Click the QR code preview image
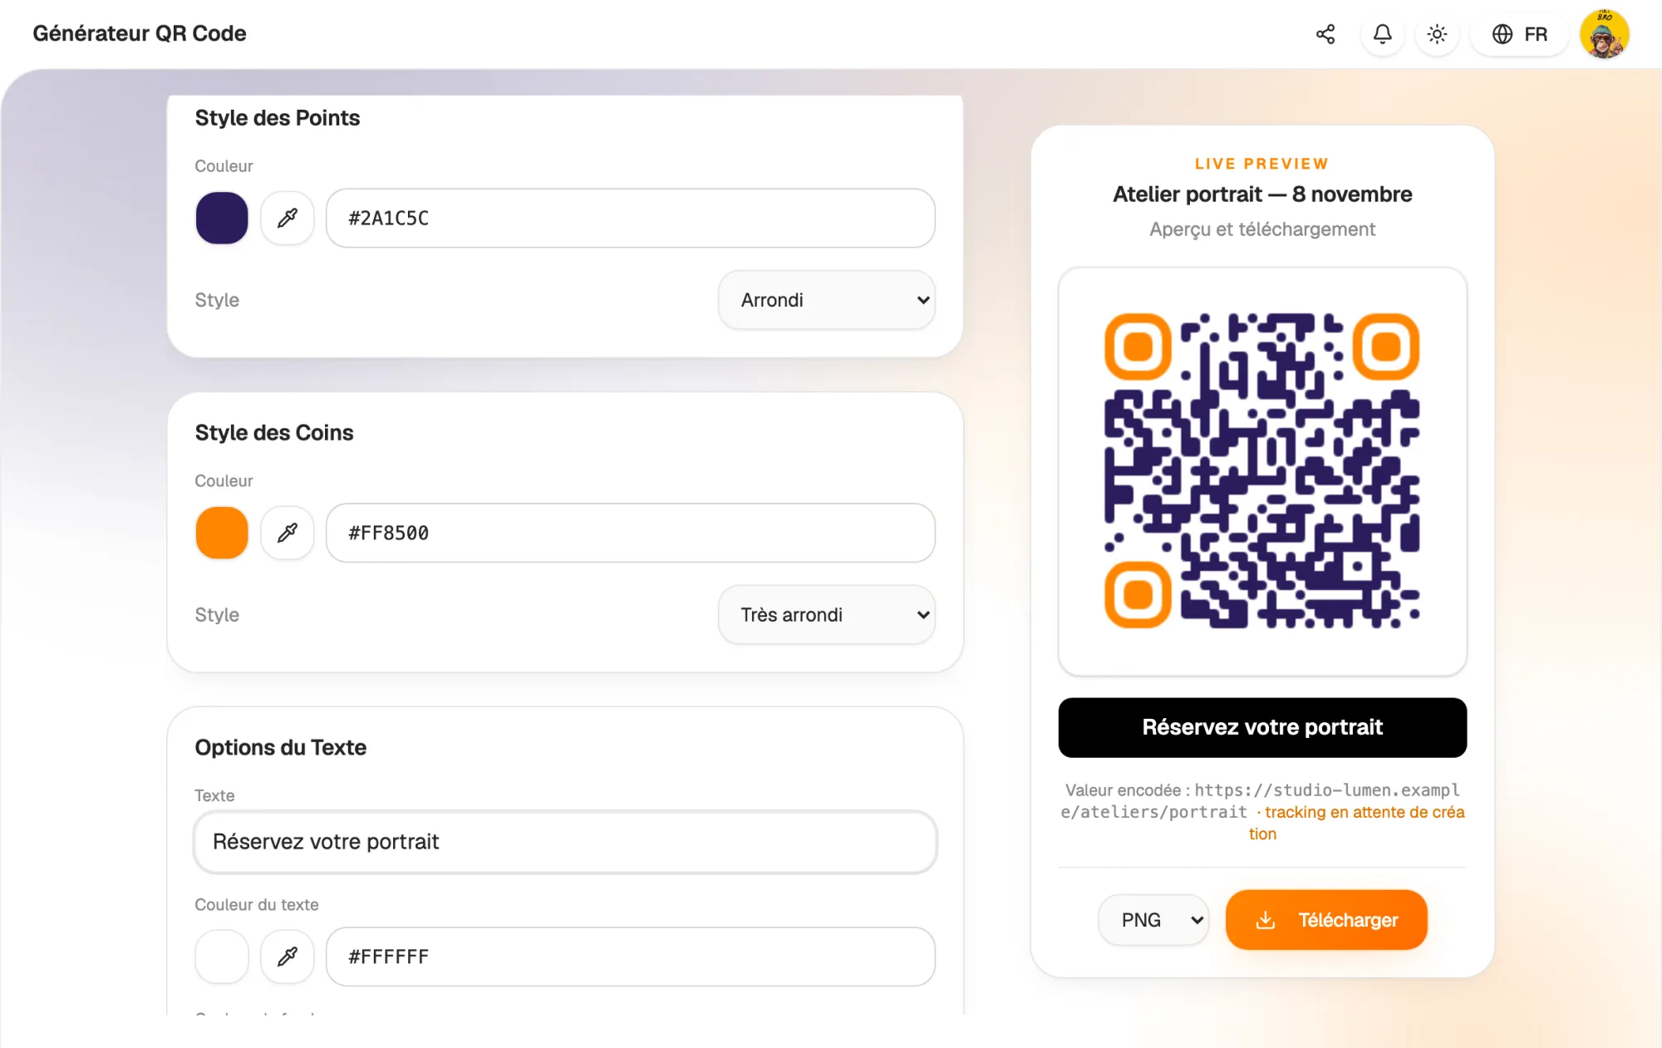The image size is (1662, 1048). [x=1262, y=470]
